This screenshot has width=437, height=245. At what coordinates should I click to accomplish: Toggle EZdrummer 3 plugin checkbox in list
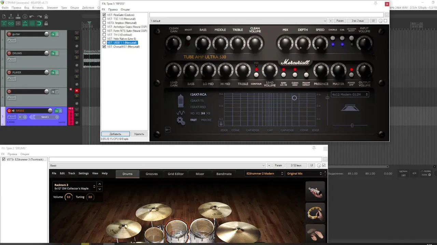(4, 159)
